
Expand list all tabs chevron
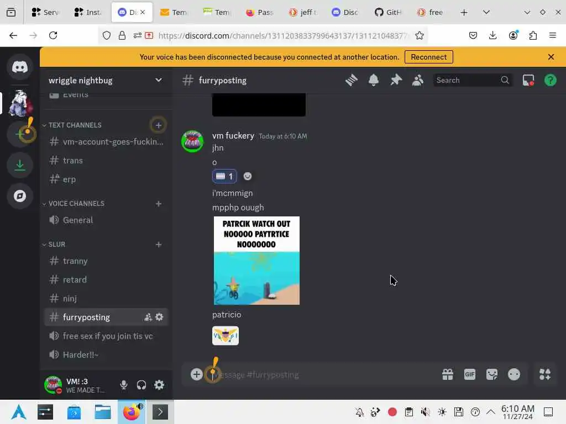click(486, 12)
